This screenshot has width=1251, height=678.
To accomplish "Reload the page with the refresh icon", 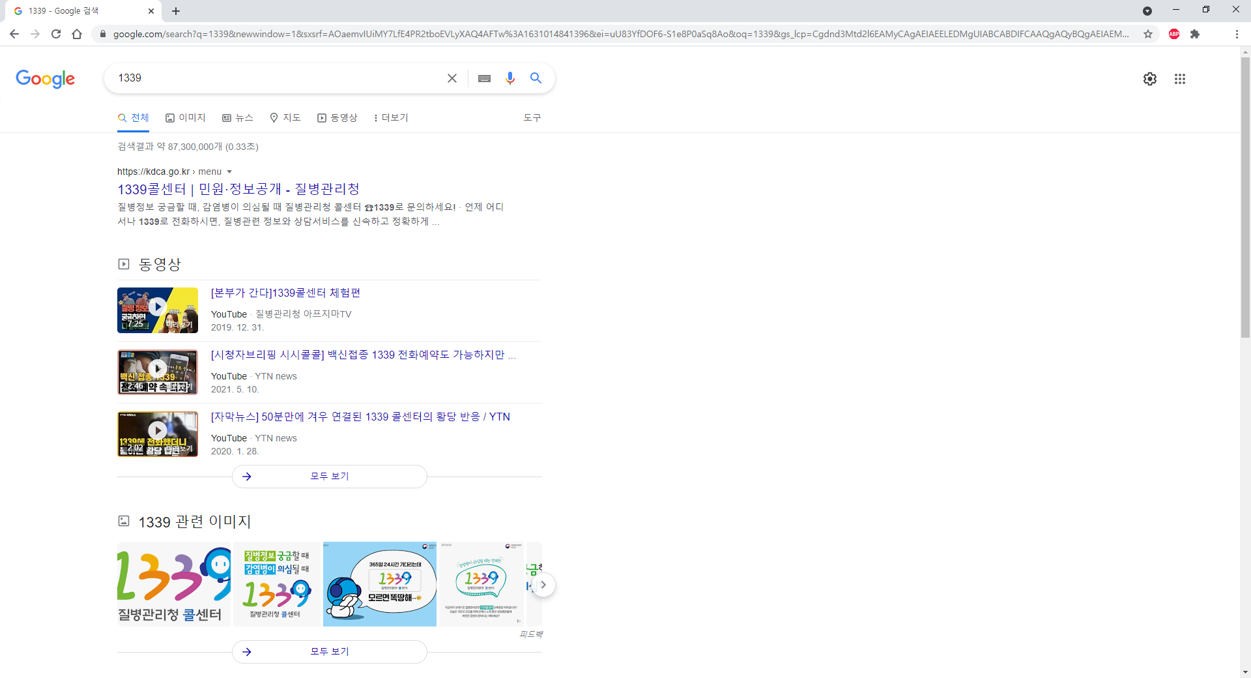I will coord(56,34).
